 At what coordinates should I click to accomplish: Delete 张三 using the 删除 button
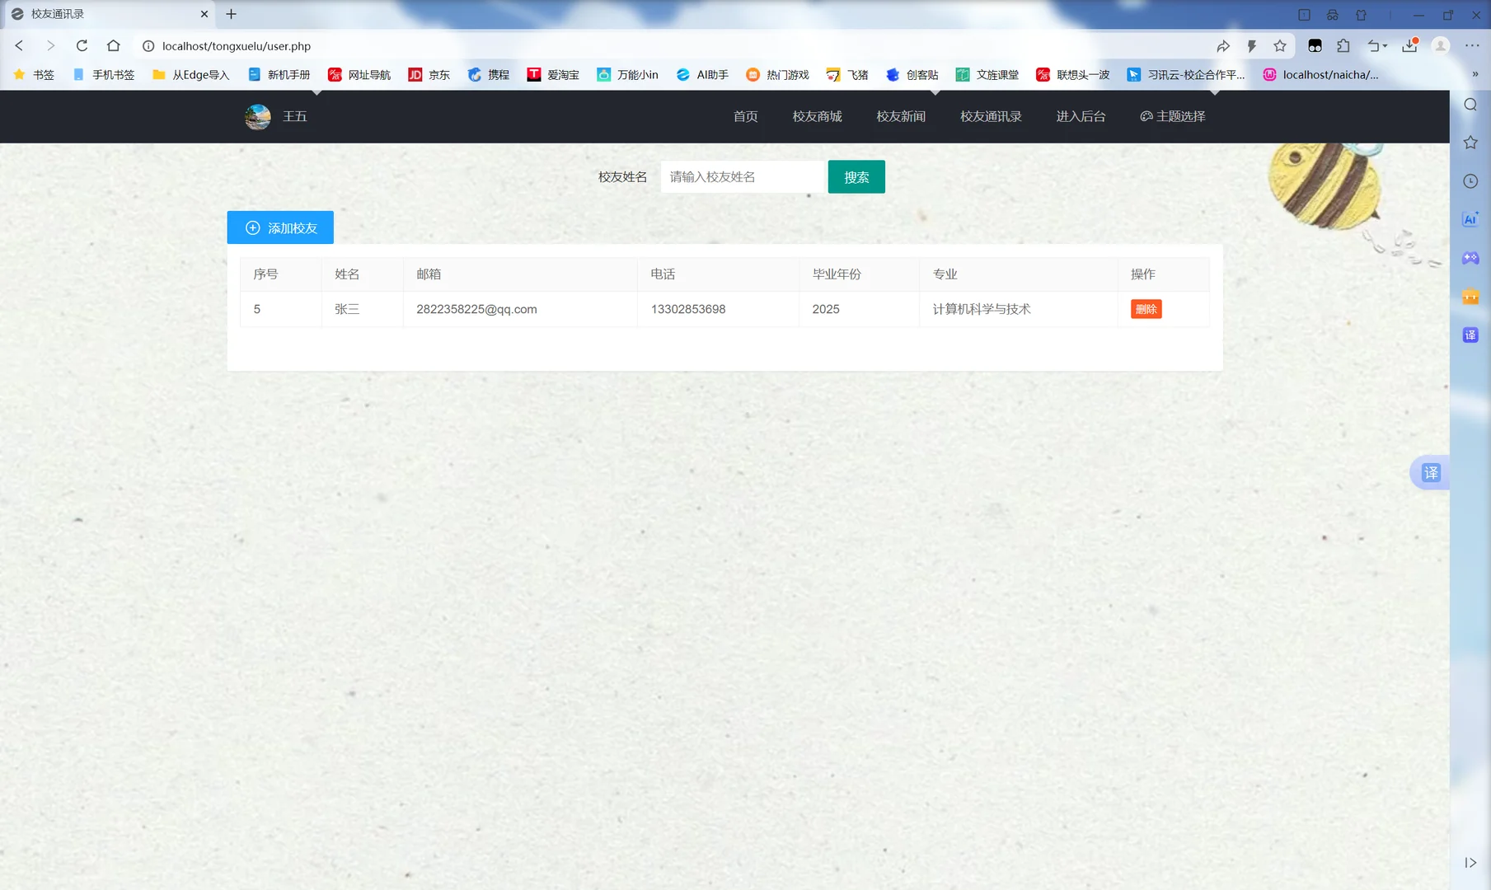[x=1146, y=309]
